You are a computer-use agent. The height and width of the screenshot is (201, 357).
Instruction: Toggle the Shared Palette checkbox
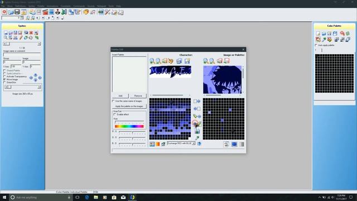(x=4, y=71)
